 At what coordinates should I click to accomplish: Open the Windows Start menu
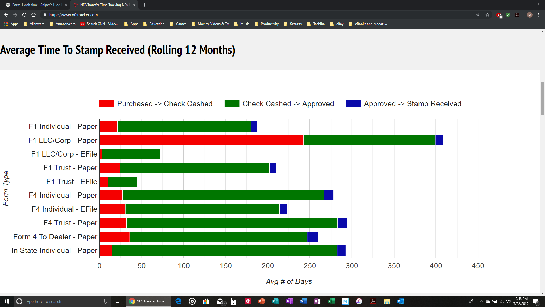coord(7,301)
